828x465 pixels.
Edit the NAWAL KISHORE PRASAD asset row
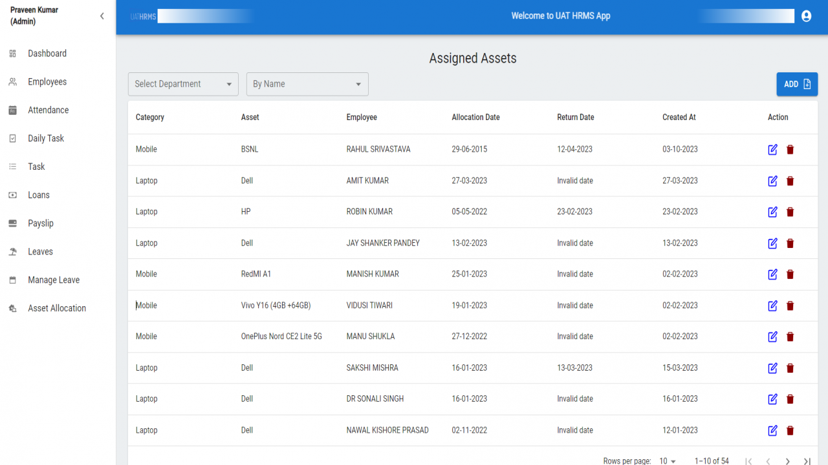point(772,431)
